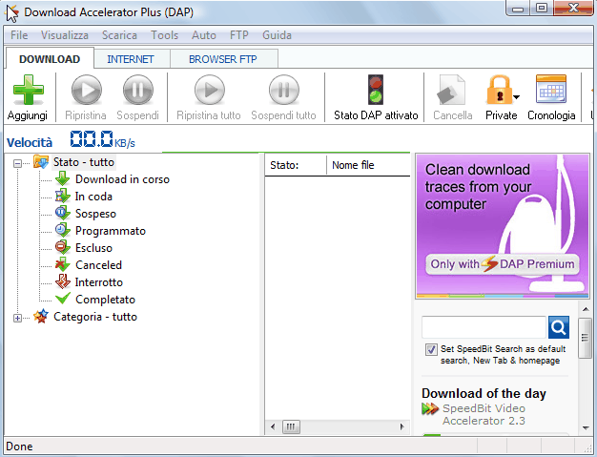
Task: Click the Cancella eraser icon
Action: [451, 90]
